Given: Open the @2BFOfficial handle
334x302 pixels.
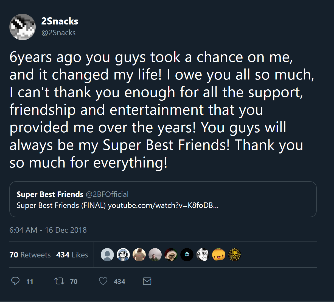Looking at the screenshot, I should [x=107, y=194].
